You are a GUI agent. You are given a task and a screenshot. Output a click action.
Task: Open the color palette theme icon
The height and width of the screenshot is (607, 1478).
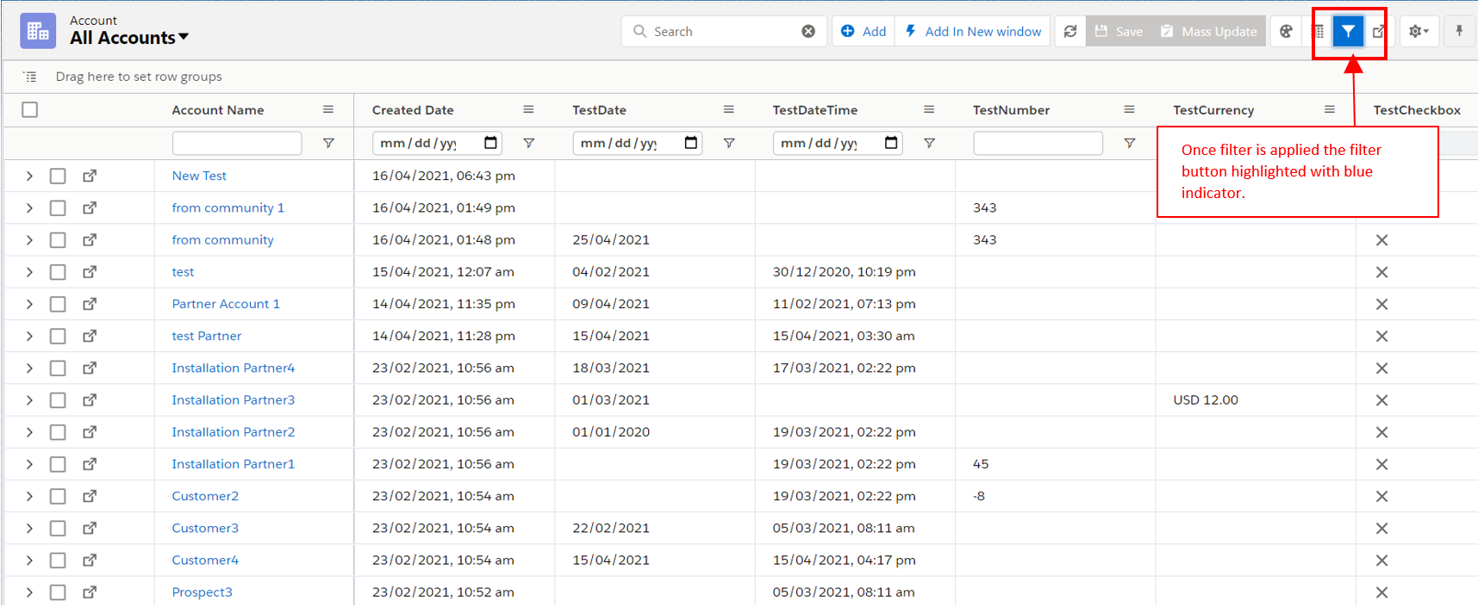pos(1286,32)
